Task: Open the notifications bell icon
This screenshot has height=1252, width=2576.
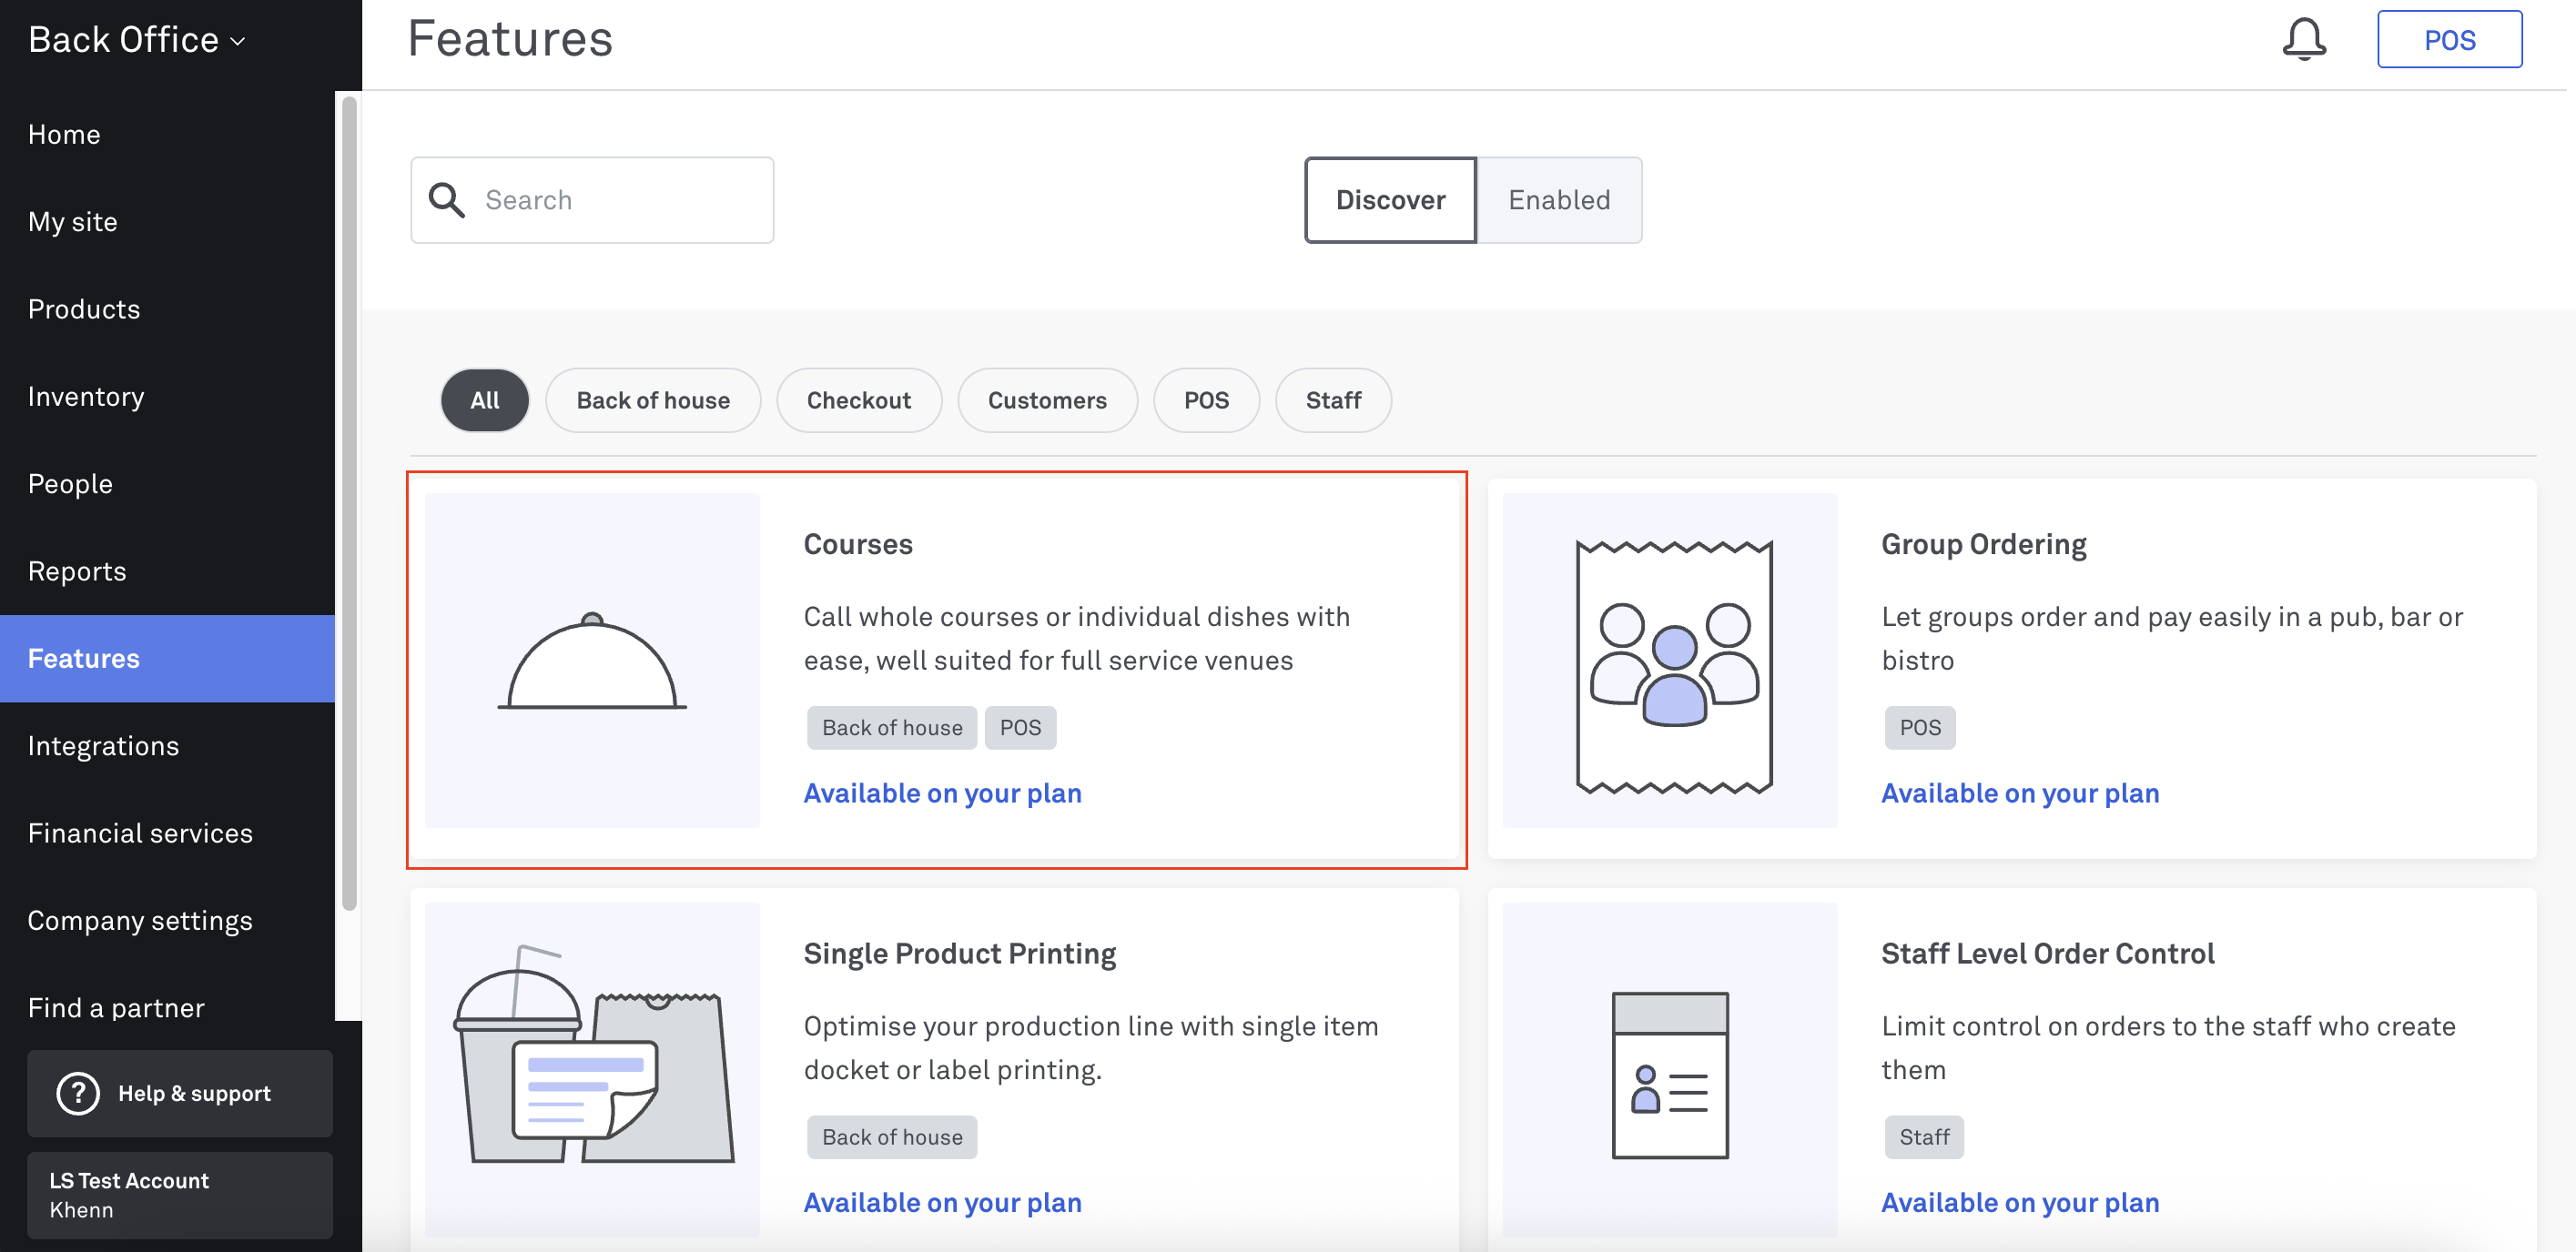Action: click(x=2303, y=39)
